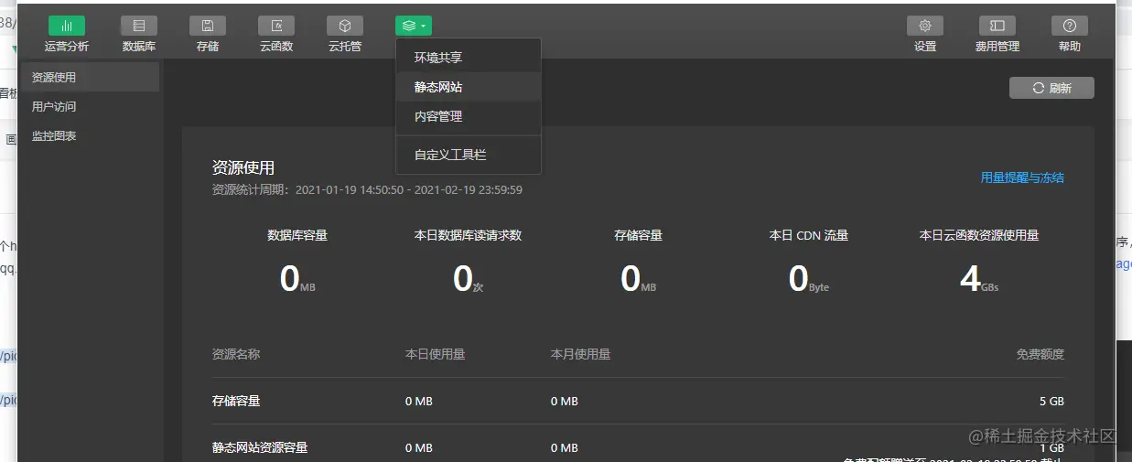Screen dimensions: 1132x462
Task: Select the 存储容量 table row name
Action: click(x=236, y=401)
